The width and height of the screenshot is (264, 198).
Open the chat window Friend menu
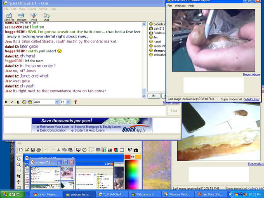click(32, 9)
